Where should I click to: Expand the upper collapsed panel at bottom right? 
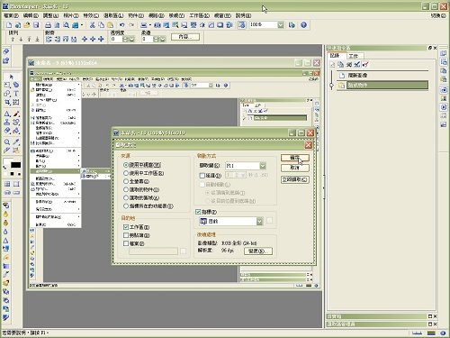[430, 316]
